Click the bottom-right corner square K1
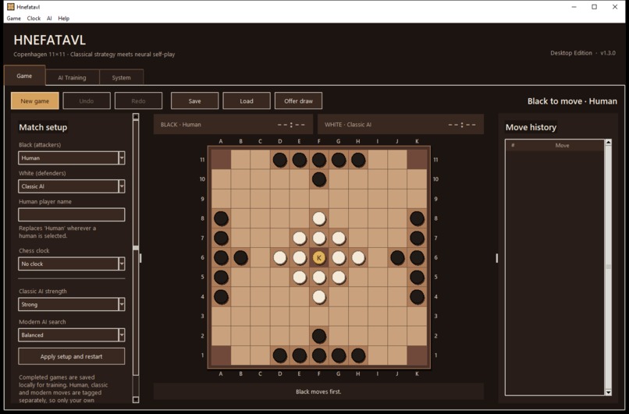The width and height of the screenshot is (629, 414). tap(418, 356)
